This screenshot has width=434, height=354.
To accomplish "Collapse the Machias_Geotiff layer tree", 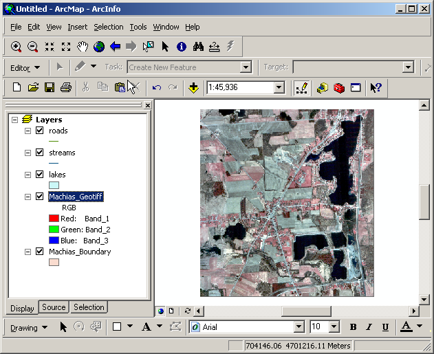I will 28,197.
